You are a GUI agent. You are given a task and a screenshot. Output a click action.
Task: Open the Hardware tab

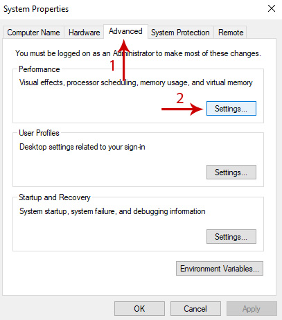click(84, 33)
